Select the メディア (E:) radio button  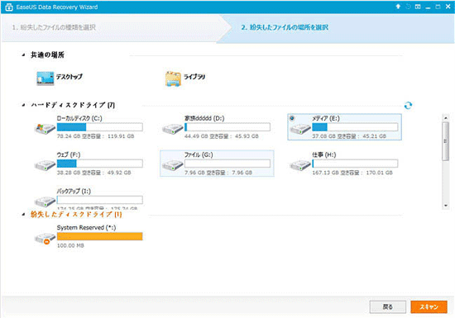(292, 118)
